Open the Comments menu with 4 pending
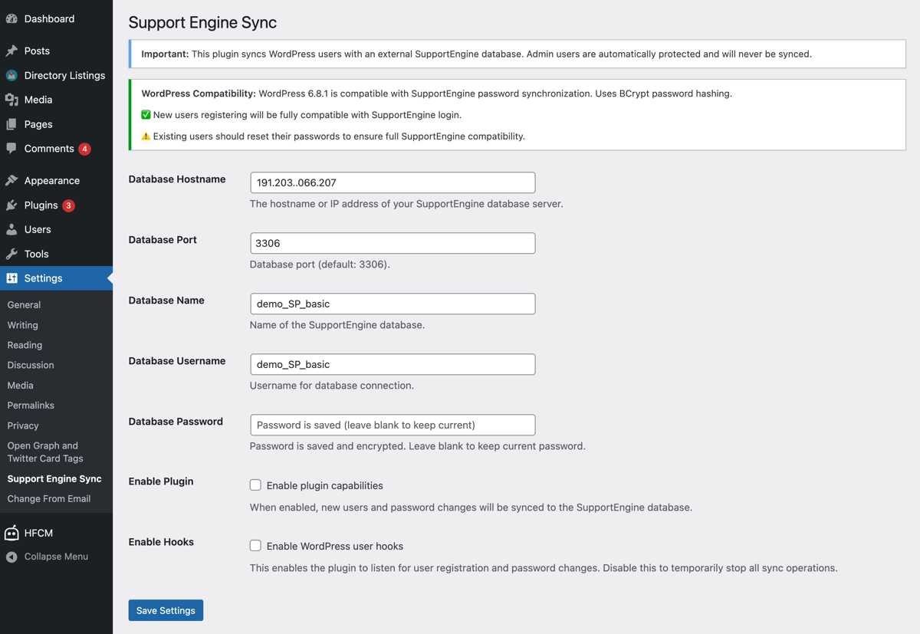Viewport: 920px width, 634px height. 49,149
